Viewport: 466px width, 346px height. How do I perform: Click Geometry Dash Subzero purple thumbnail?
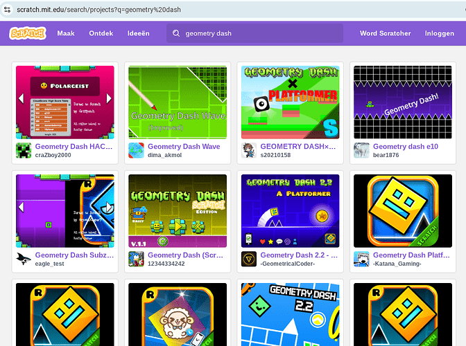[x=64, y=211]
